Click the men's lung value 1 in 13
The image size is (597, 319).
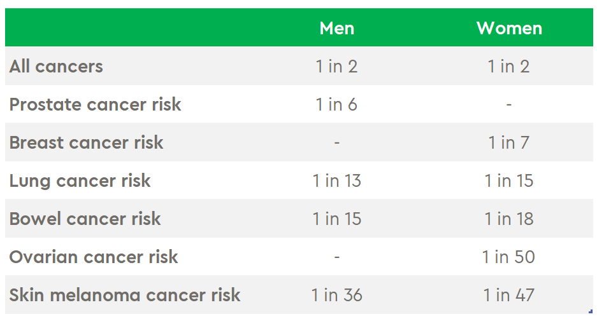coord(336,180)
